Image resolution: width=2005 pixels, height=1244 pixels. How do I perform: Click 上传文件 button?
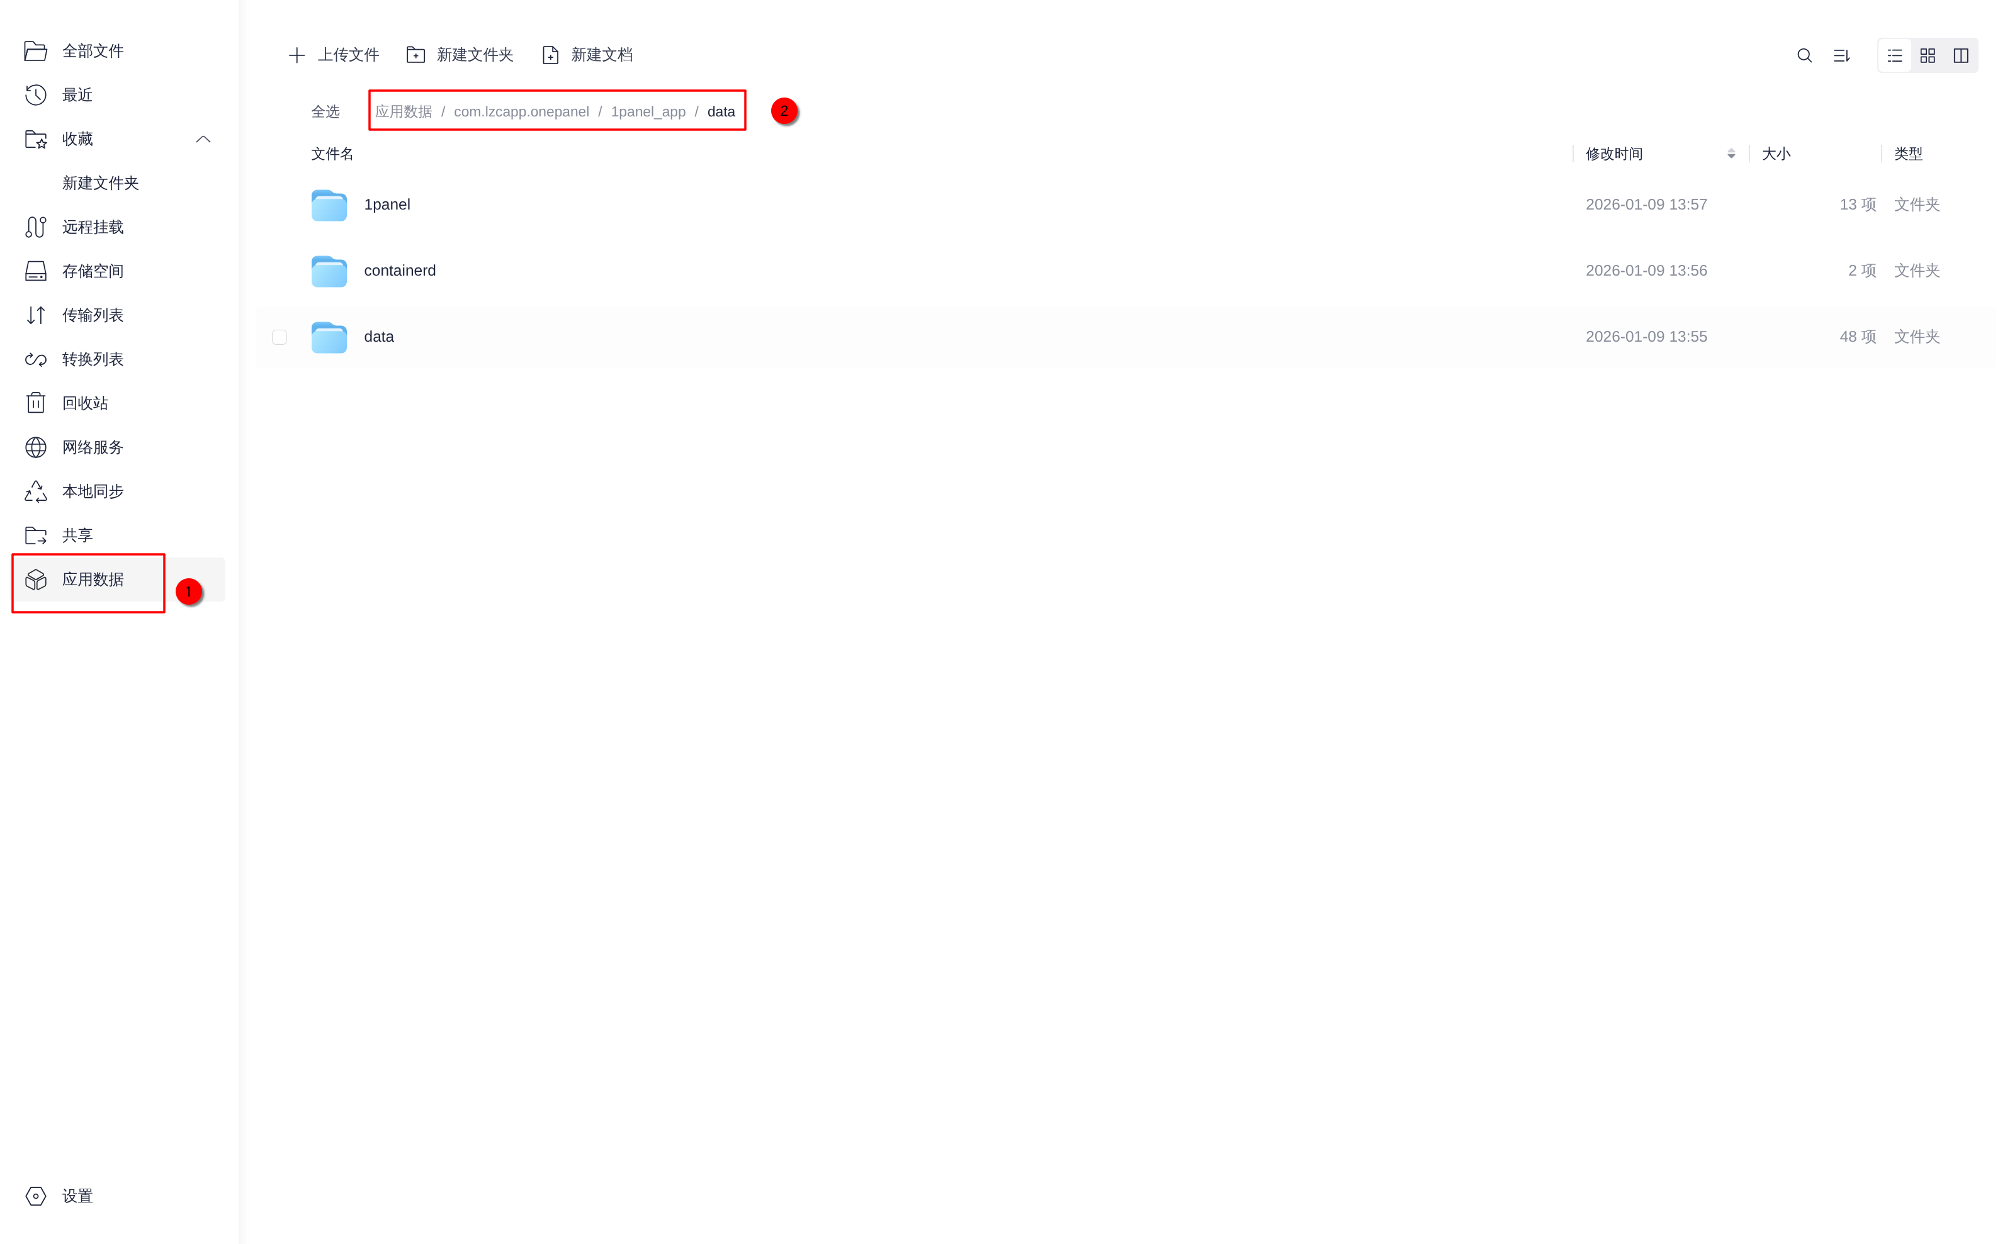click(334, 55)
